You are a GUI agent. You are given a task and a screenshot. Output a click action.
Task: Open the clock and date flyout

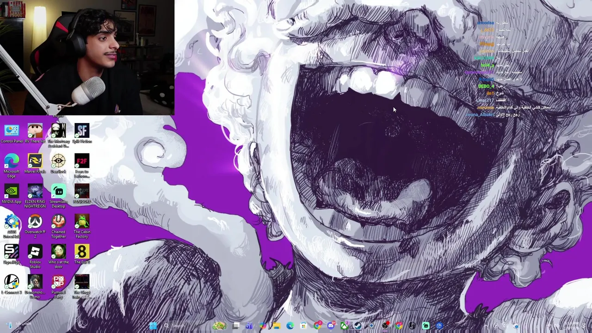[572, 326]
